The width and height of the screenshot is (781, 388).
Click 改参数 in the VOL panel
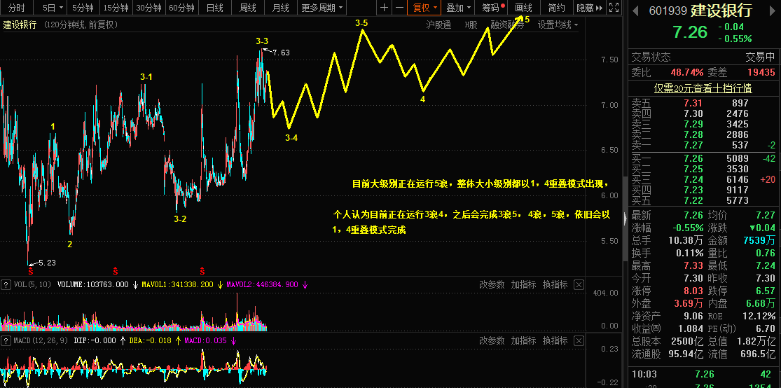click(492, 285)
